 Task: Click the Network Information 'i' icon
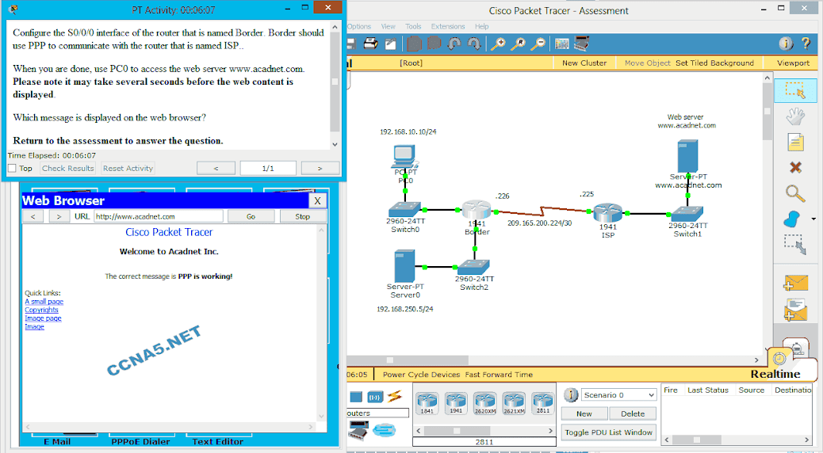point(786,44)
